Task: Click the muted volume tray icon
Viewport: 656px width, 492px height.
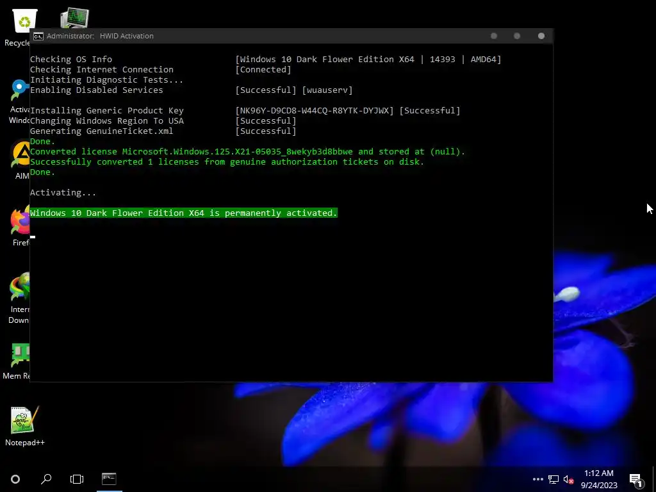Action: pos(568,479)
